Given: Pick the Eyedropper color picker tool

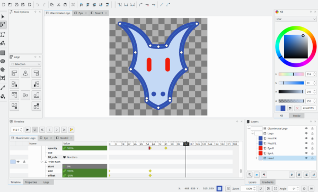Looking at the screenshot, I should coord(3,88).
